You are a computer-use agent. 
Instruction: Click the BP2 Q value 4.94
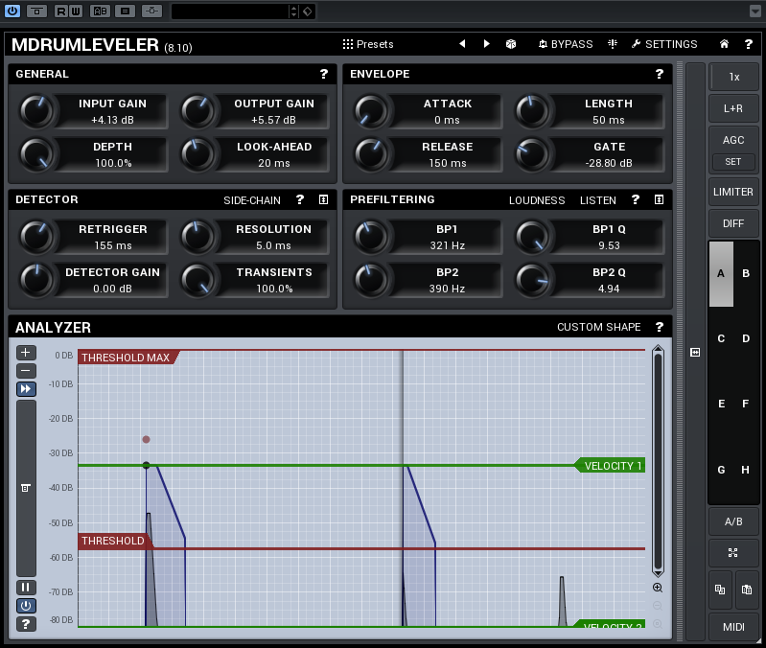pyautogui.click(x=609, y=289)
